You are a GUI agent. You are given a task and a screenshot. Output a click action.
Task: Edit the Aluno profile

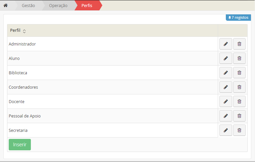click(x=225, y=58)
